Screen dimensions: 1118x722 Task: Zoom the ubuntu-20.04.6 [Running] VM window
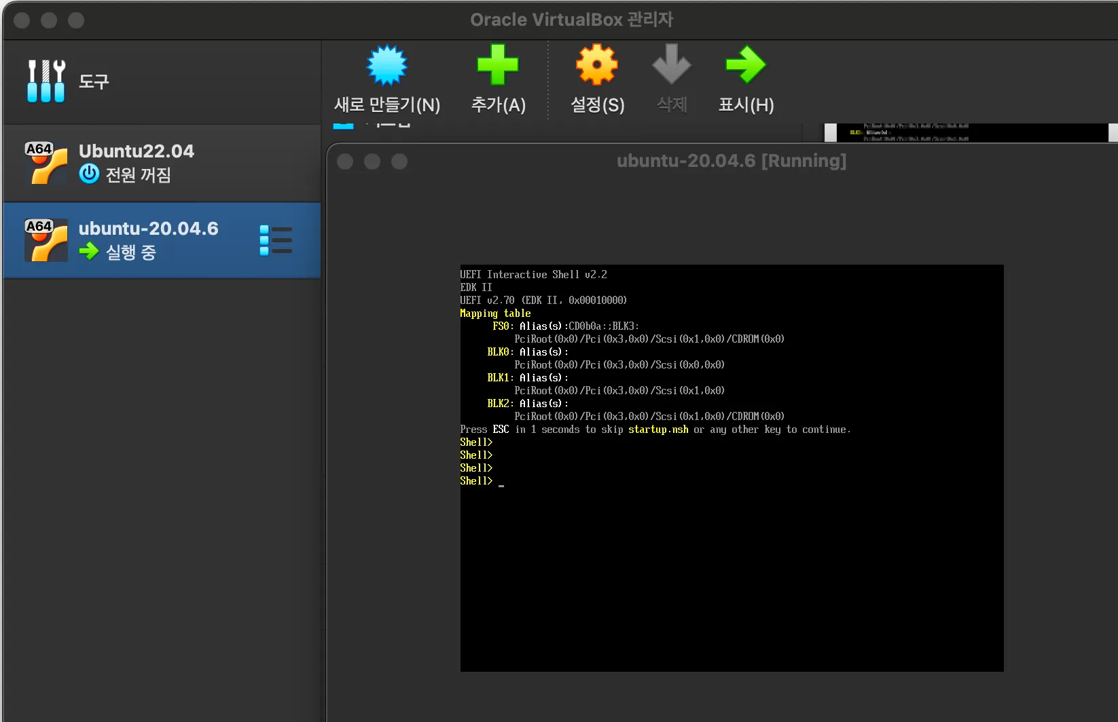[399, 161]
